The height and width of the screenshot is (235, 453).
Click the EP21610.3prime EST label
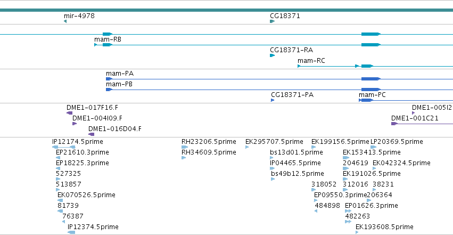coord(83,152)
